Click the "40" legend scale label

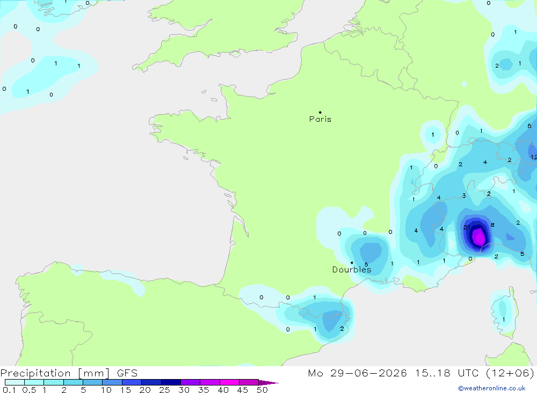click(x=223, y=390)
